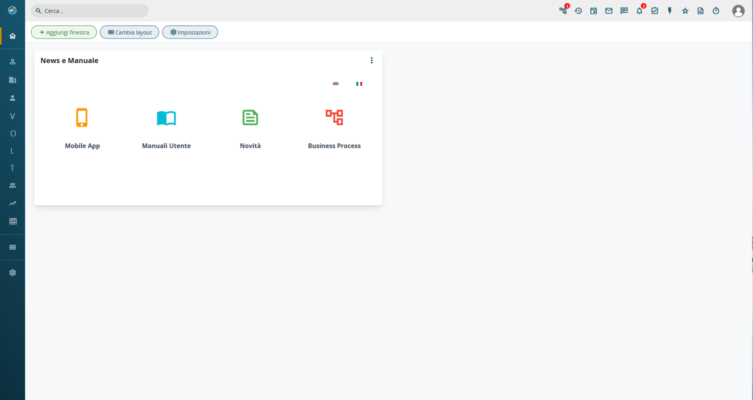This screenshot has height=400, width=753.
Task: Click the Manuali Utente label
Action: (166, 146)
